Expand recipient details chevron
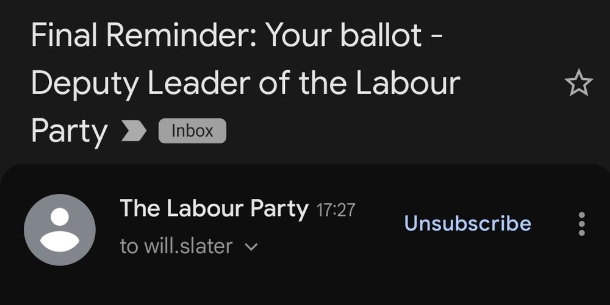610x305 pixels. click(251, 247)
